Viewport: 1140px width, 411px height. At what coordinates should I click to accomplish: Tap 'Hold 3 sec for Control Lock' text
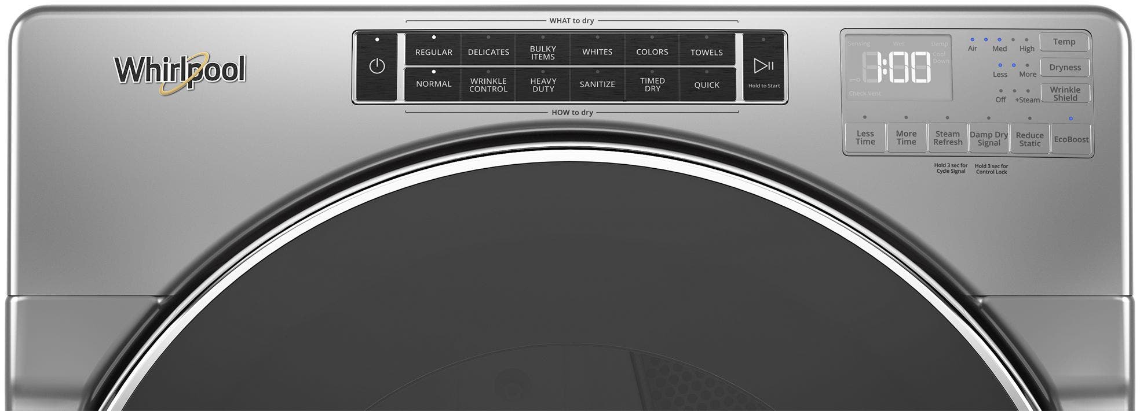pos(991,169)
